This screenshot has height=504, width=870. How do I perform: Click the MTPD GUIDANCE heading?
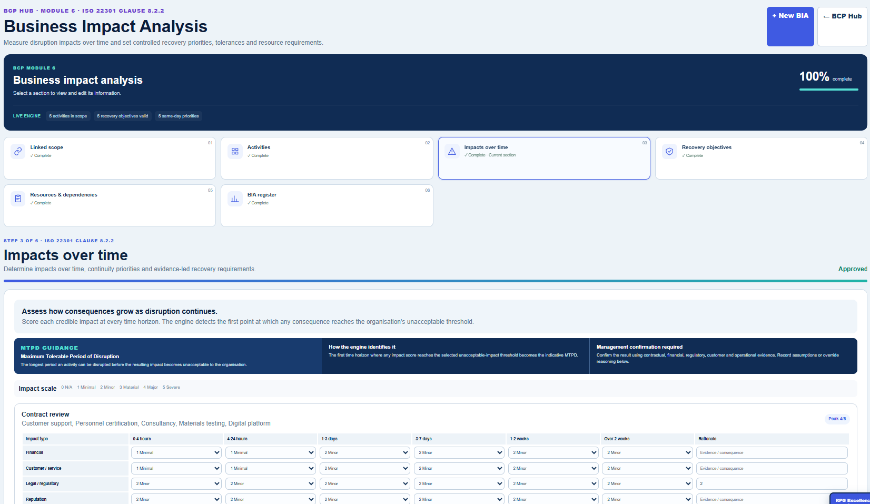pyautogui.click(x=50, y=348)
